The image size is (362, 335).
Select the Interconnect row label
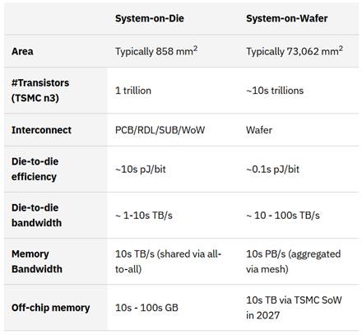(41, 130)
